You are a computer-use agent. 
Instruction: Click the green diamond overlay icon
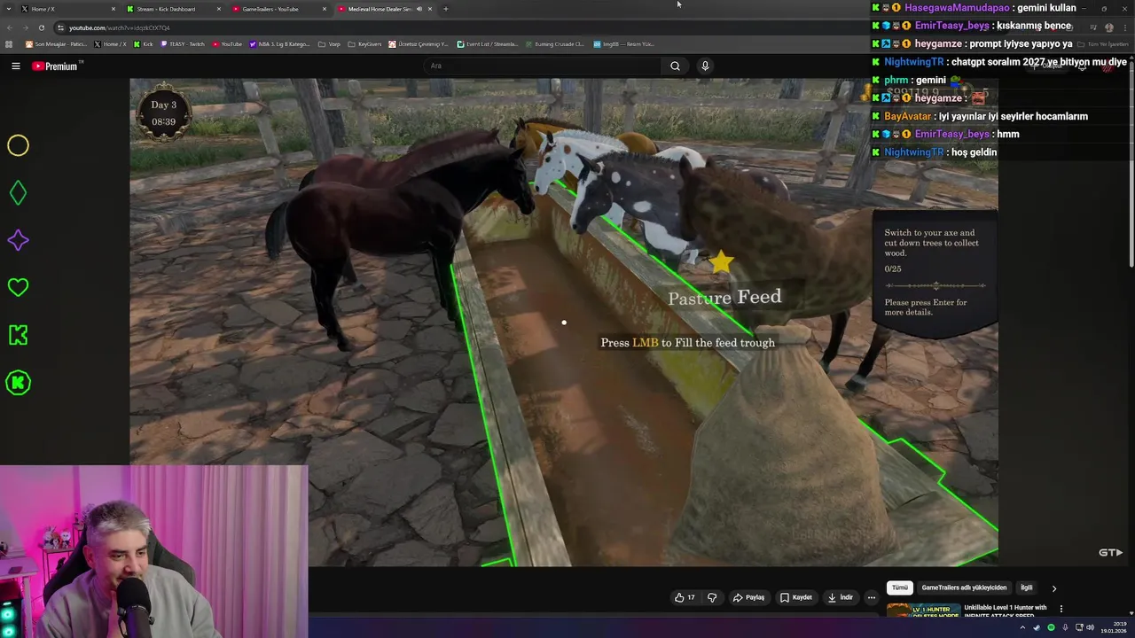click(x=18, y=192)
